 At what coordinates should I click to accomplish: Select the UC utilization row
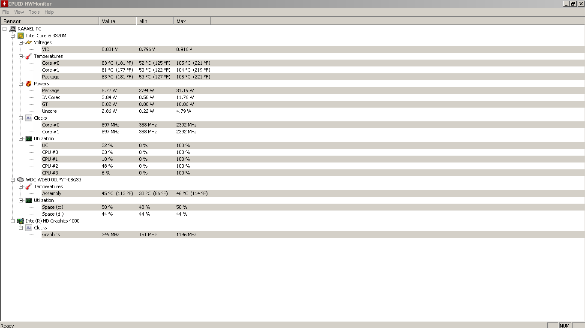point(313,145)
